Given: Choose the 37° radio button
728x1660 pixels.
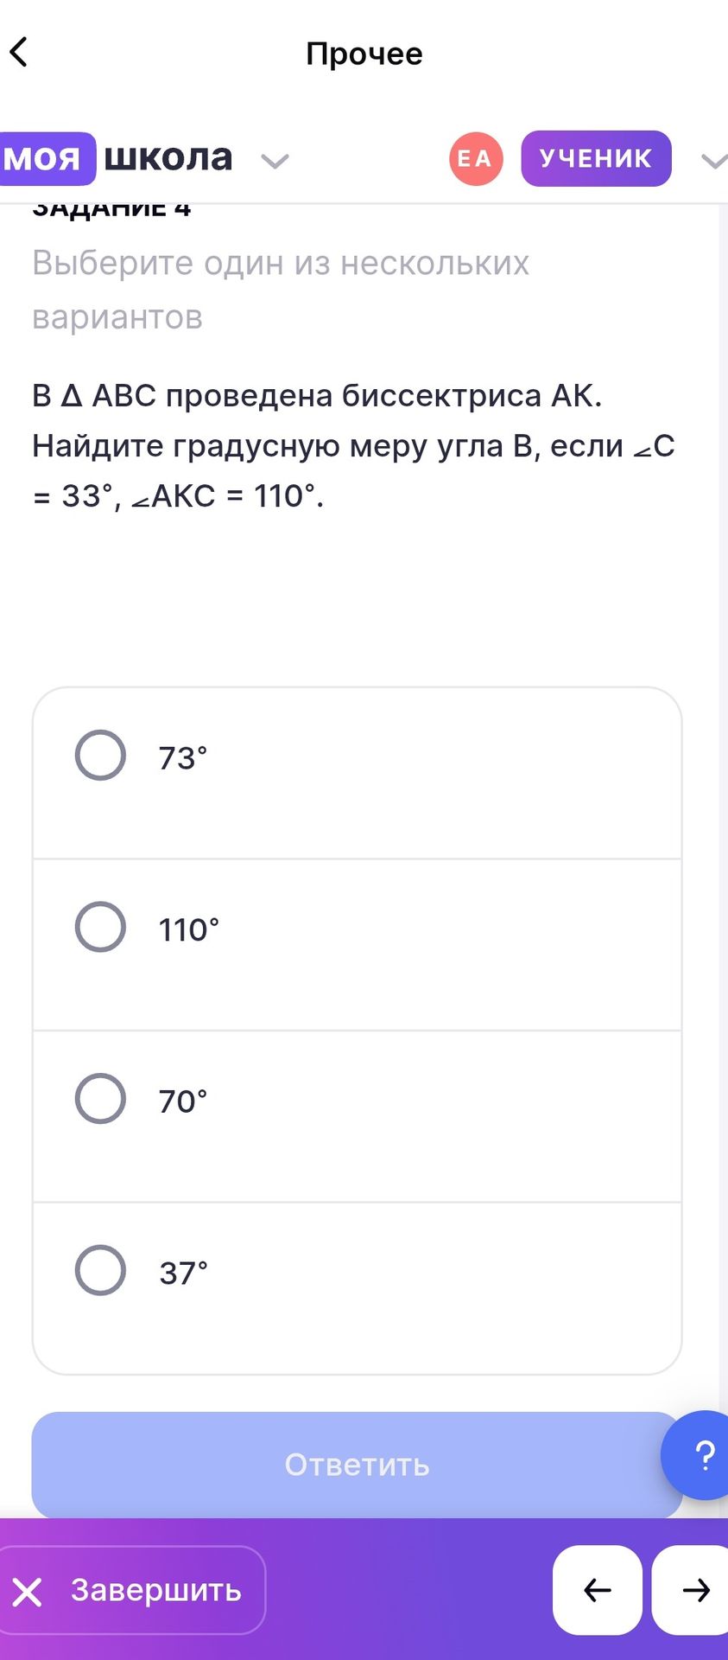Looking at the screenshot, I should 101,1270.
